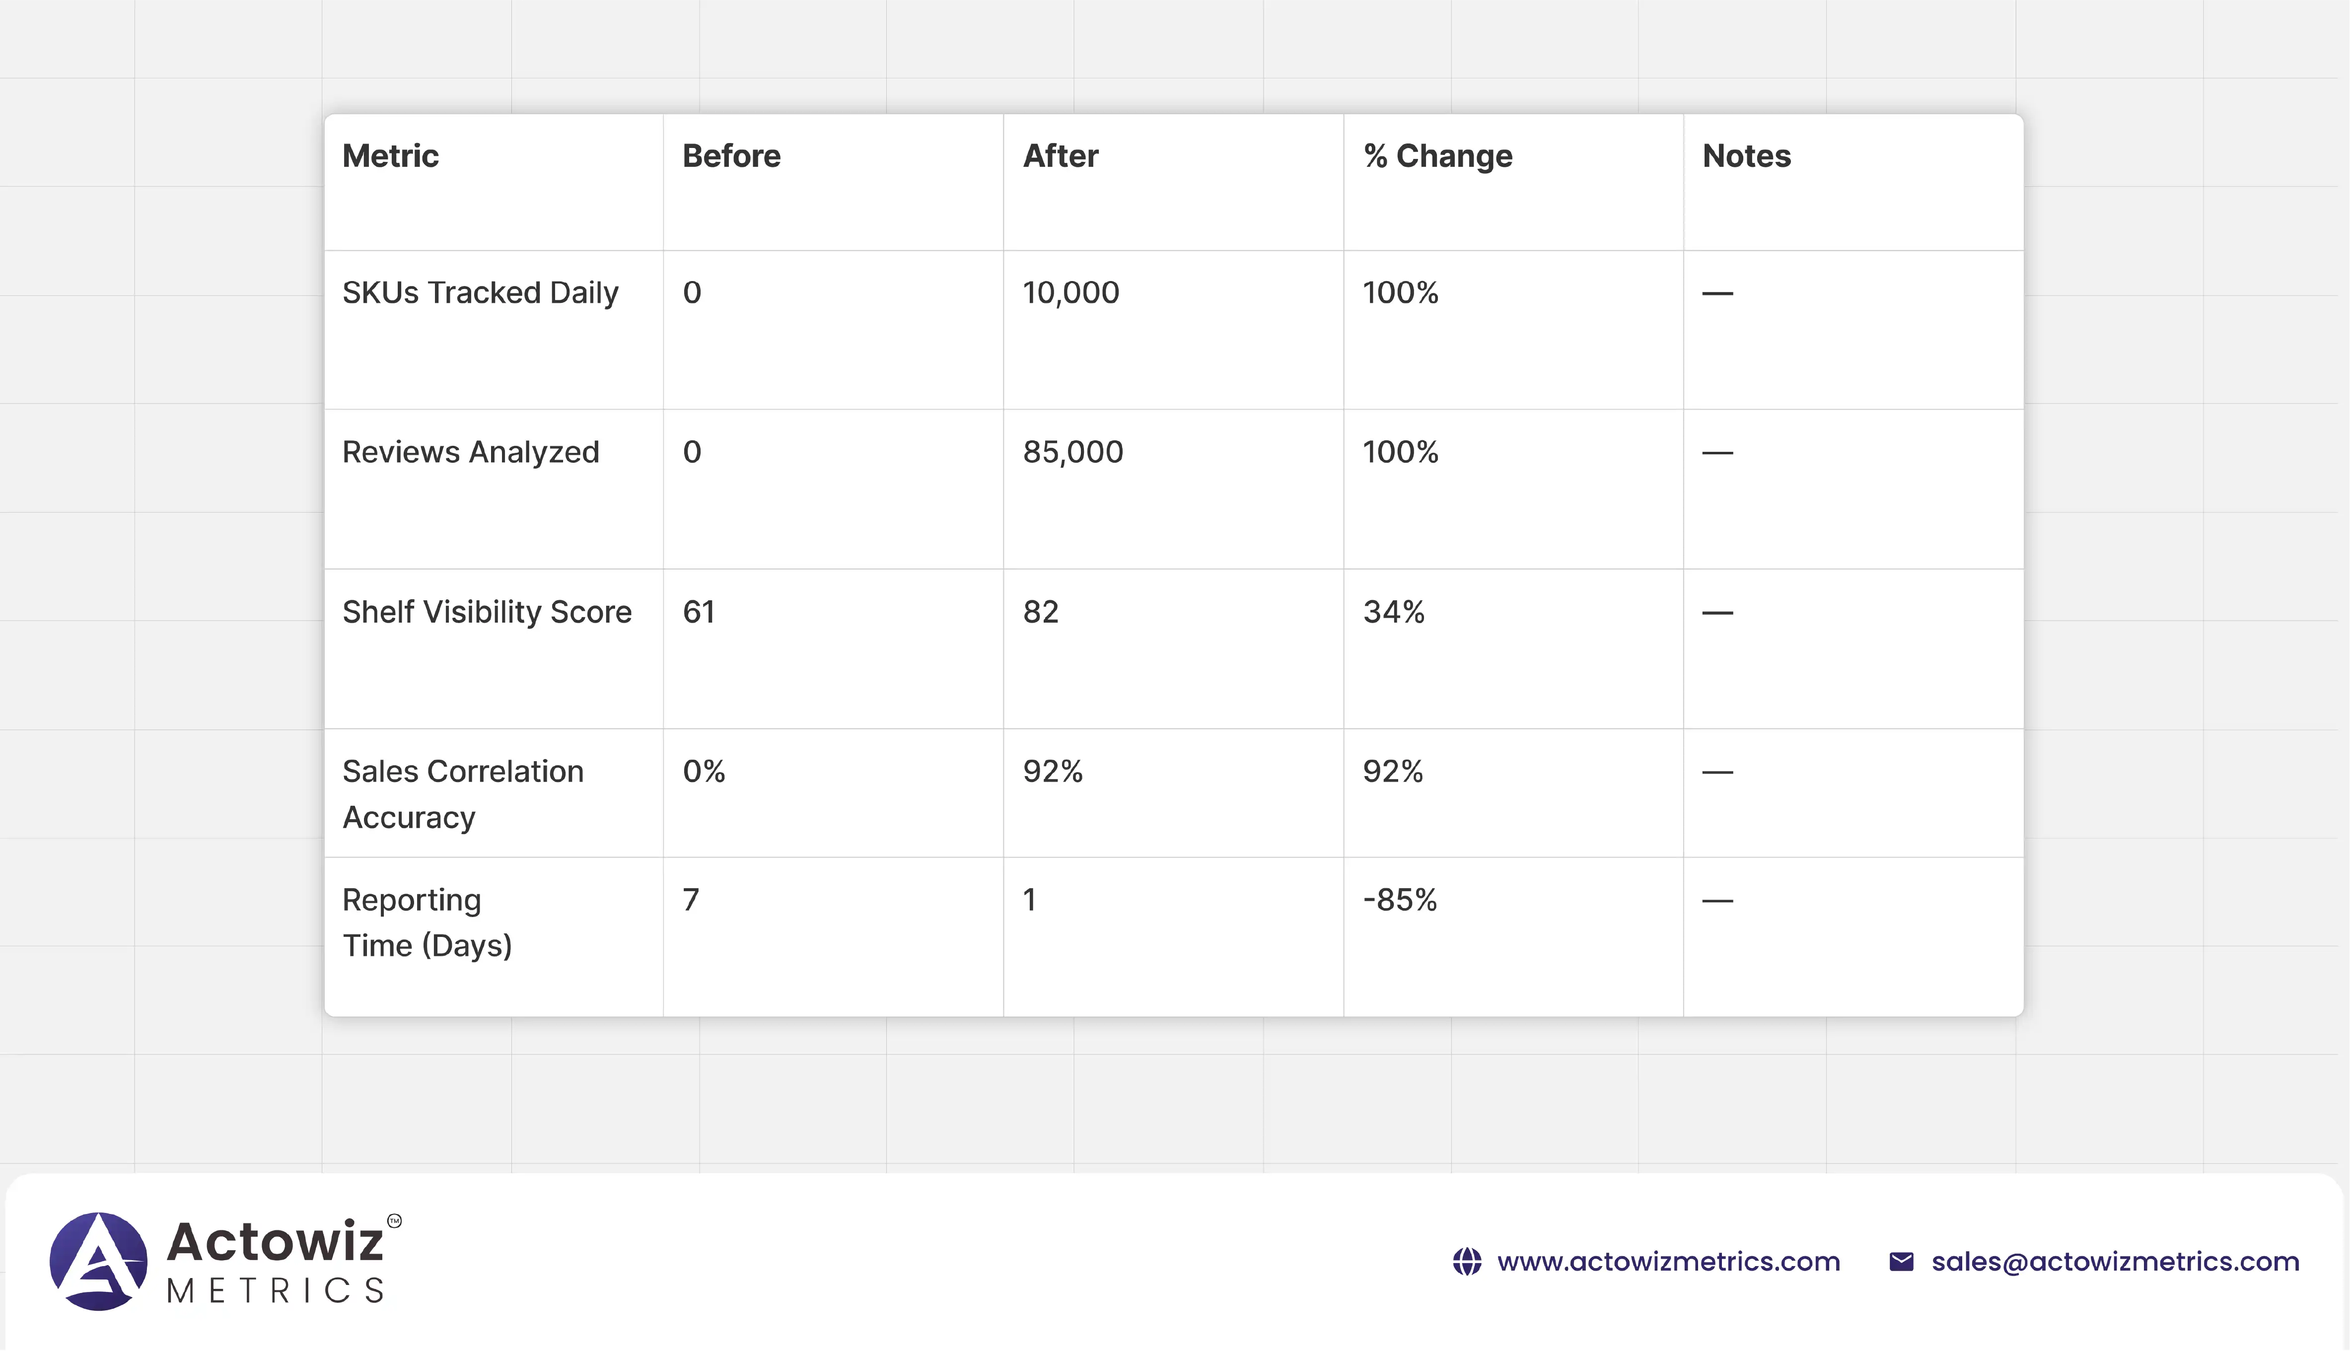Click the Reporting Time (Days) cell
The height and width of the screenshot is (1351, 2350).
pos(427,923)
